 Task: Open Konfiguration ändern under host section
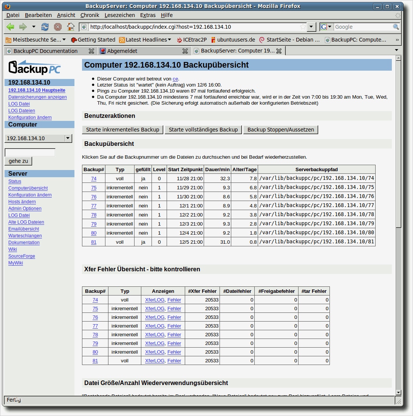click(30, 117)
